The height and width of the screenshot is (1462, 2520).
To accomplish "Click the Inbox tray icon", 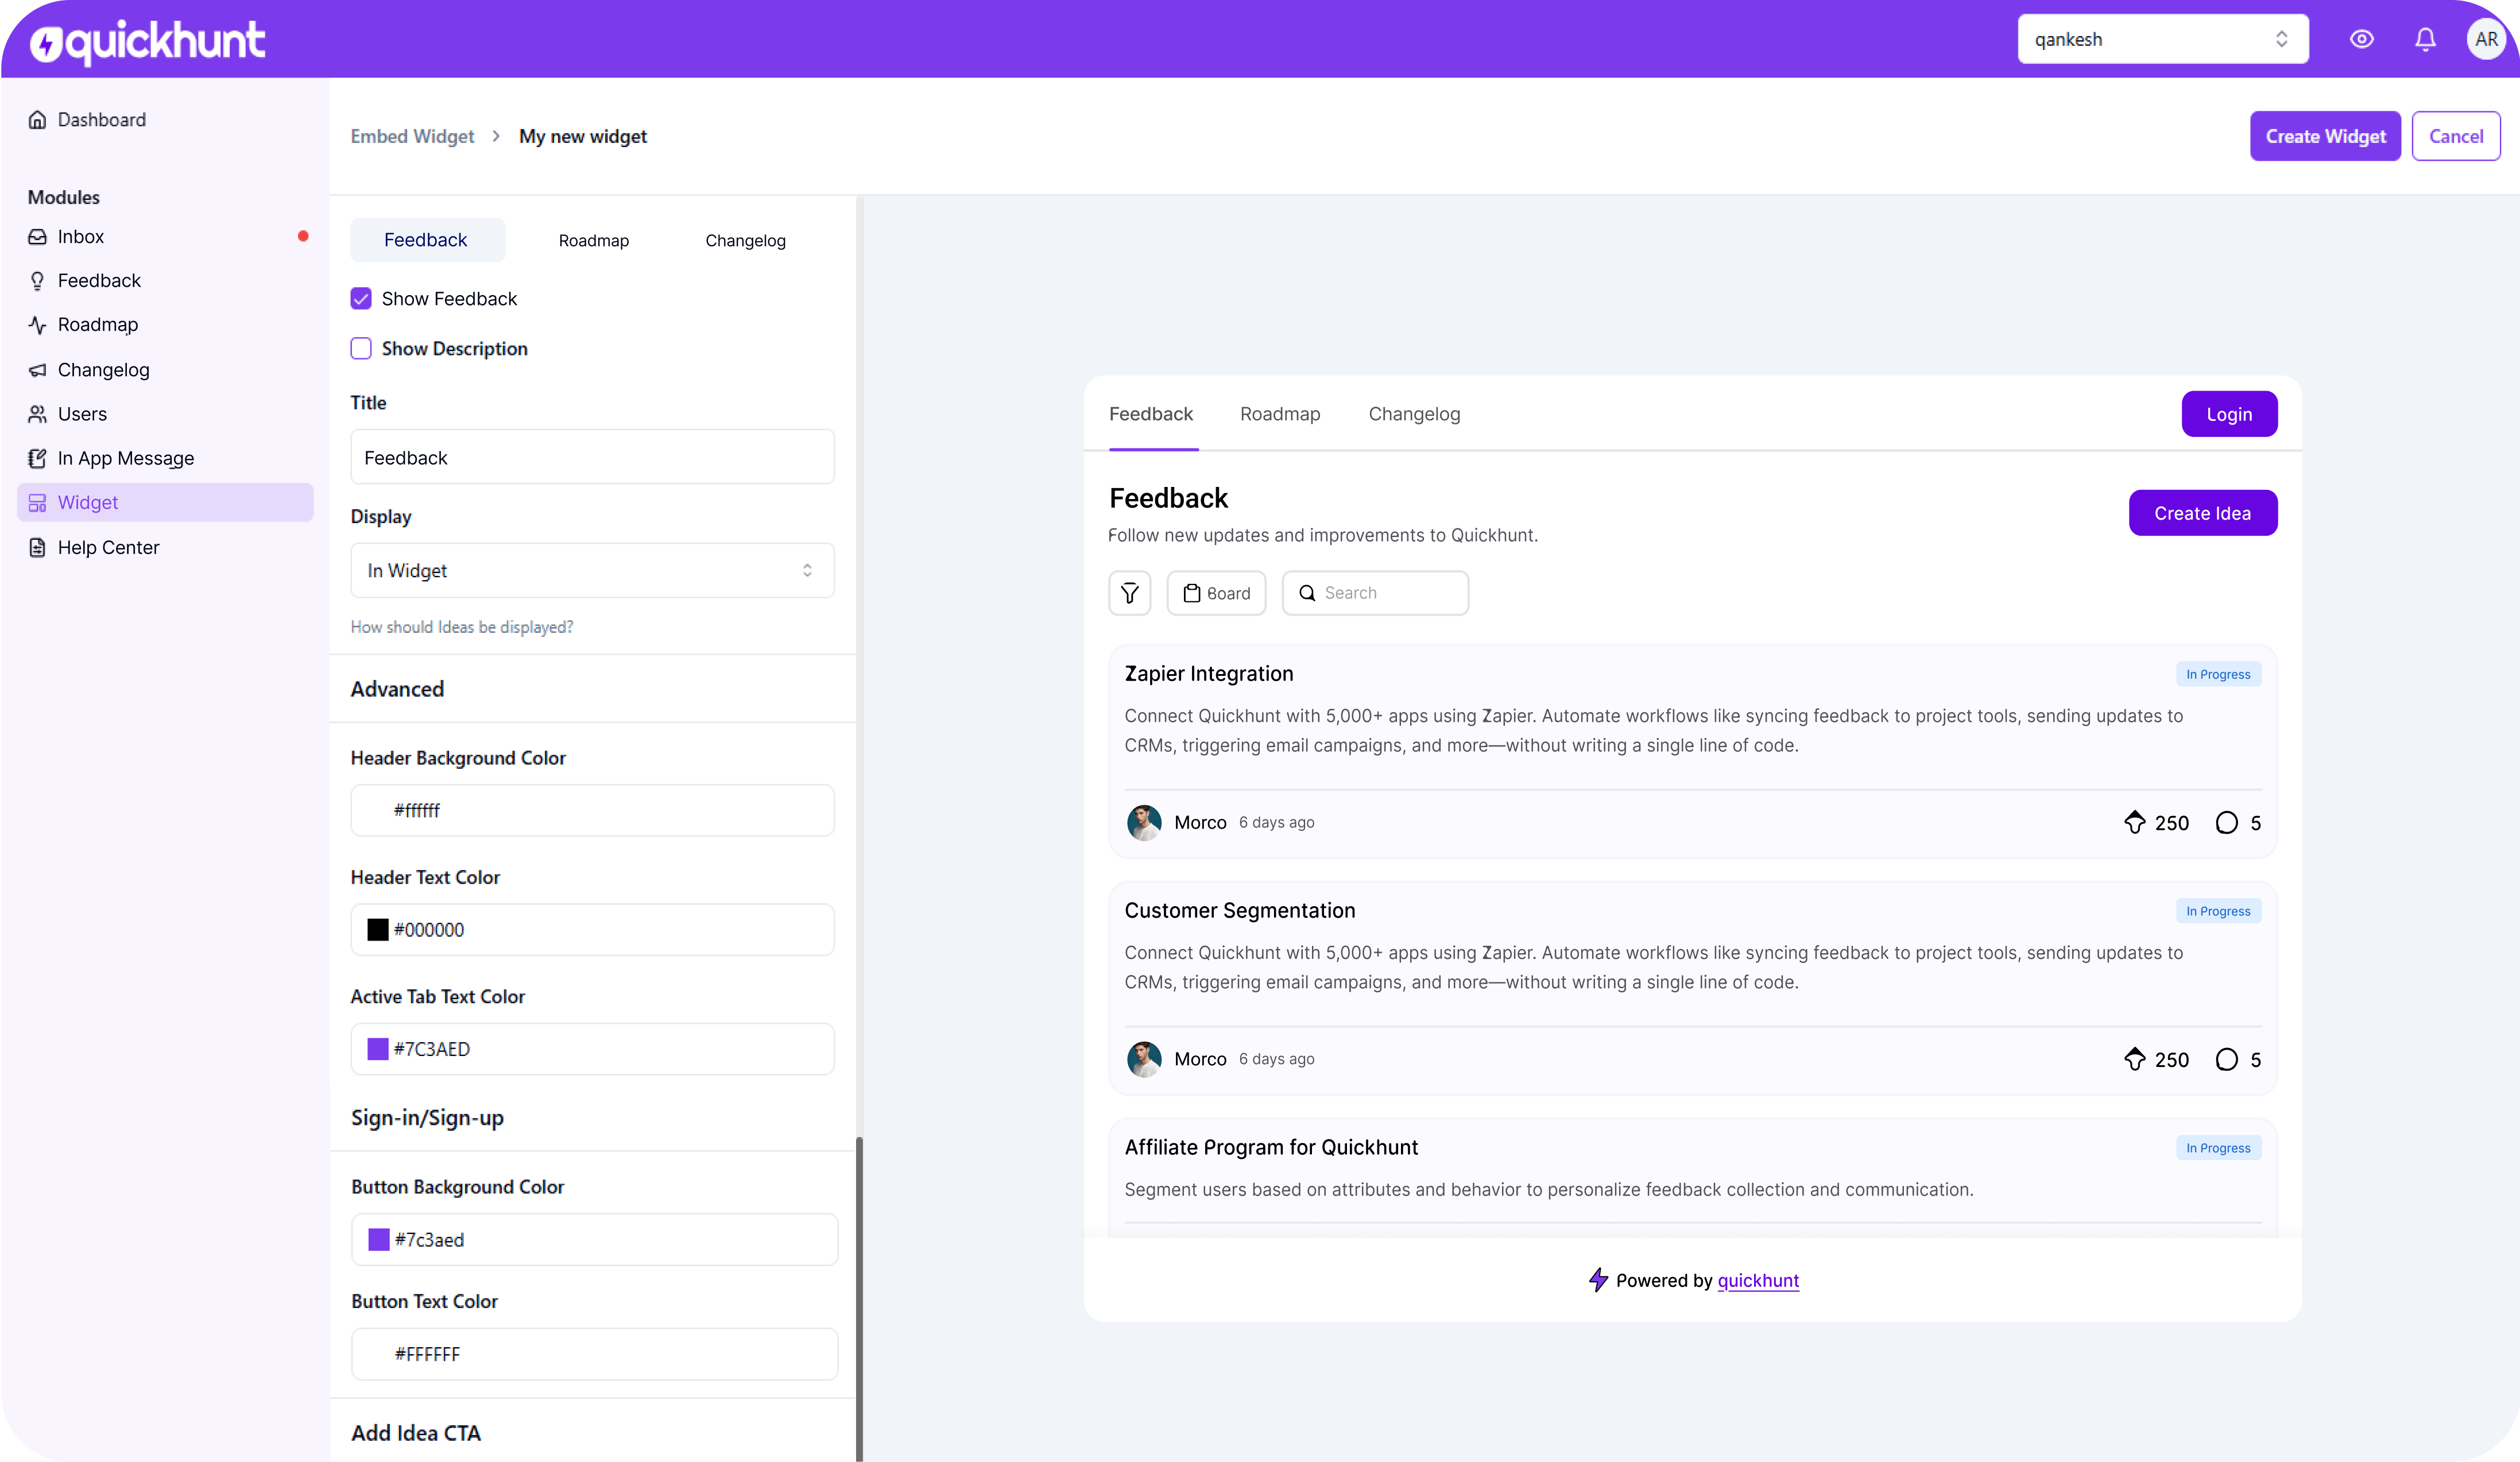I will coord(37,237).
